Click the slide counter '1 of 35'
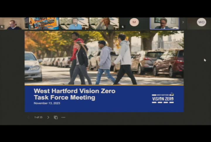The image size is (211, 142). click(x=38, y=117)
